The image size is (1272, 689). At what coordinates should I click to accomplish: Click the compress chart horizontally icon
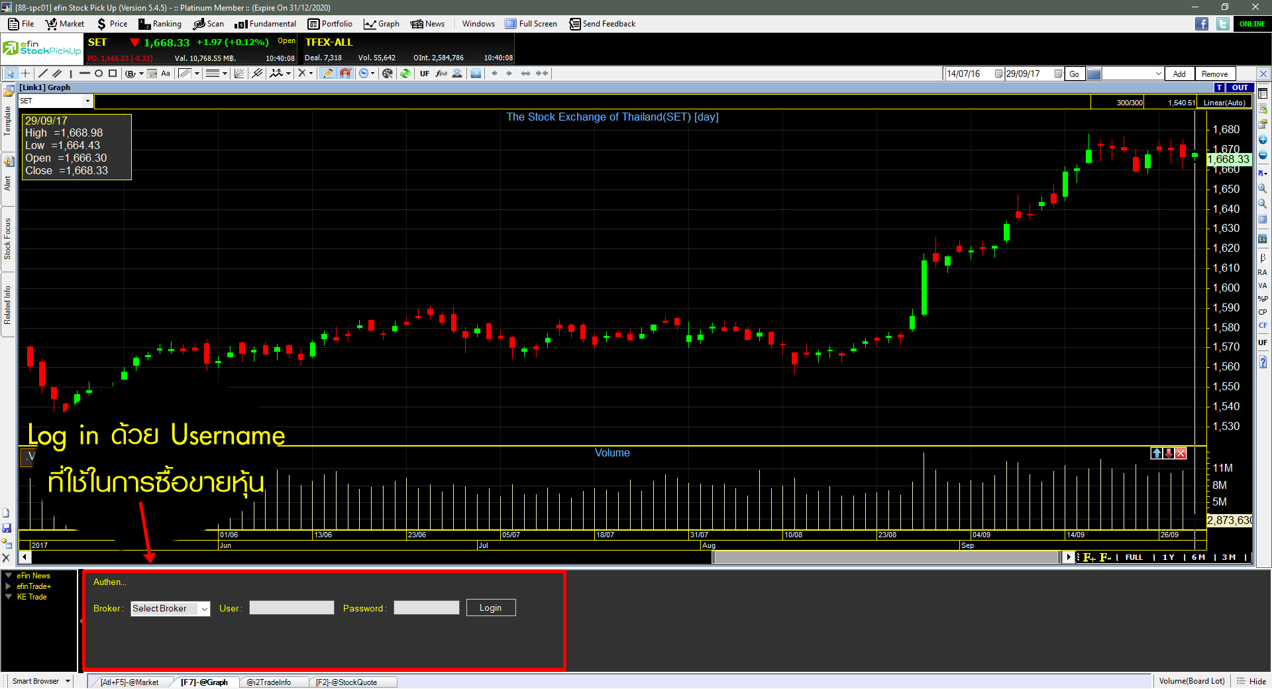[542, 74]
